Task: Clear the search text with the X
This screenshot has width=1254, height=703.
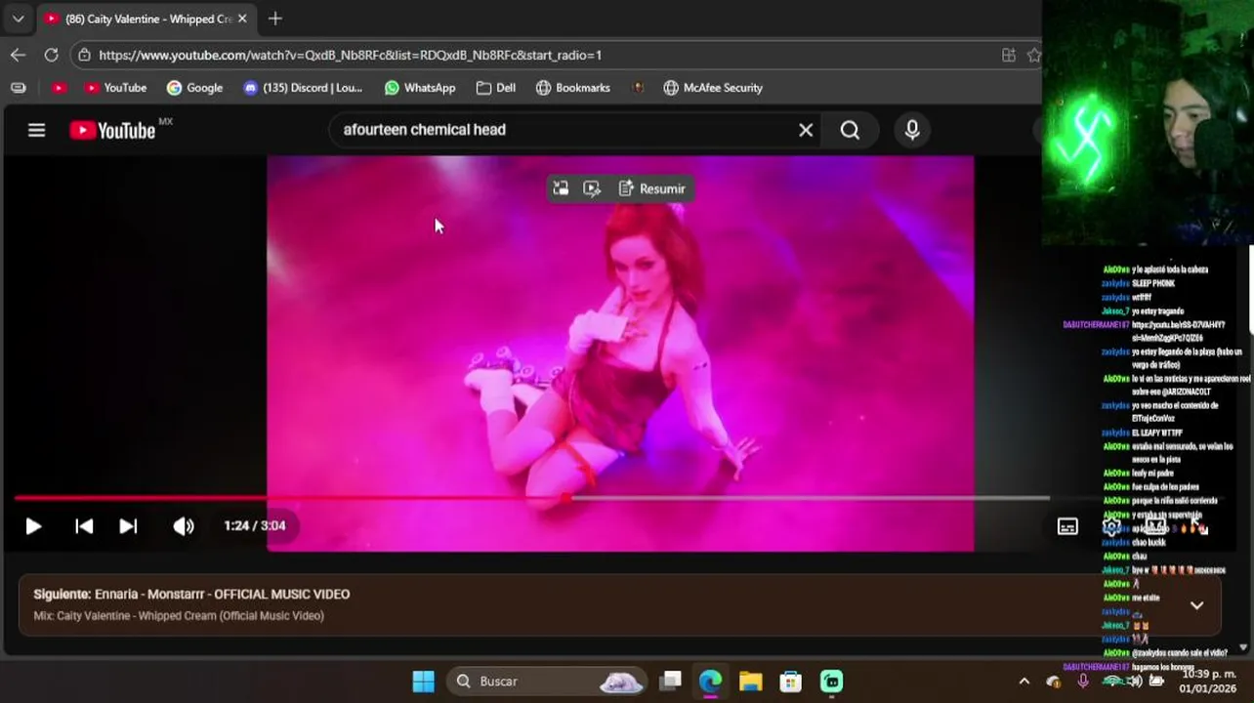Action: (x=806, y=130)
